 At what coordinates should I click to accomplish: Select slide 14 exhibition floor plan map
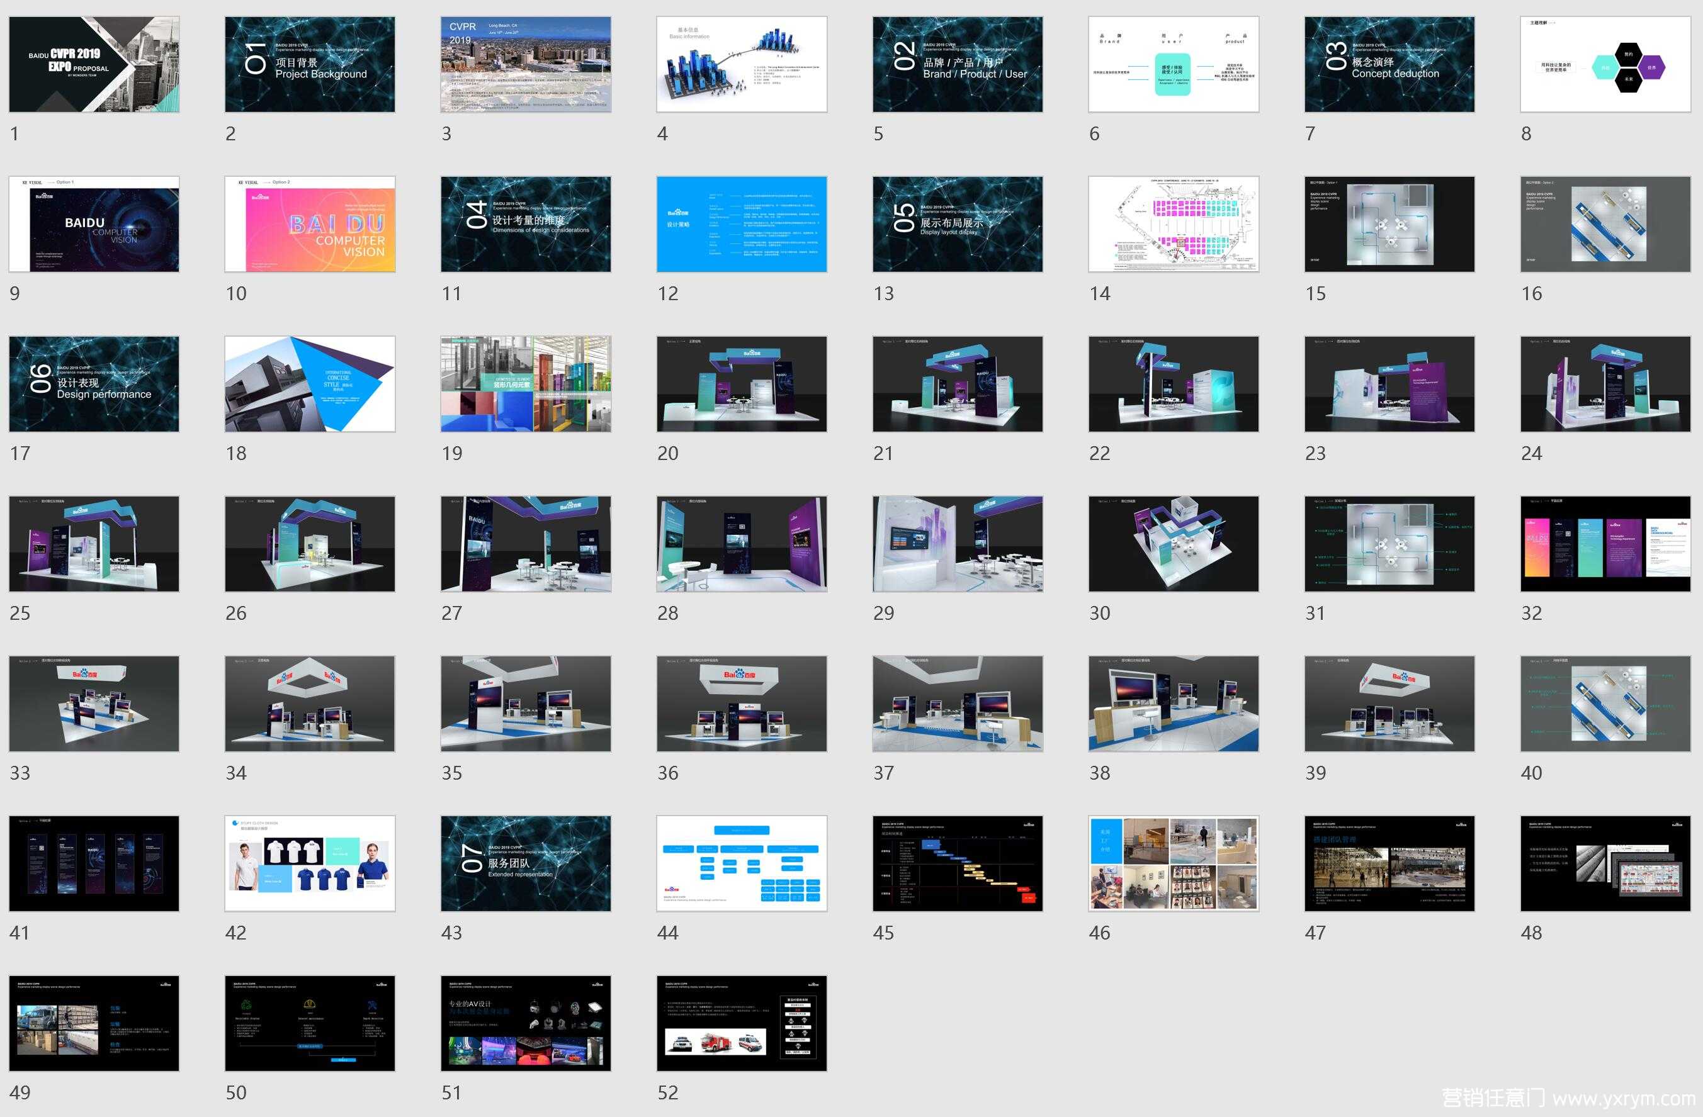point(1174,224)
